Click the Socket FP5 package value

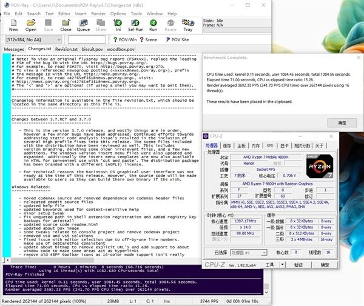(x=266, y=170)
